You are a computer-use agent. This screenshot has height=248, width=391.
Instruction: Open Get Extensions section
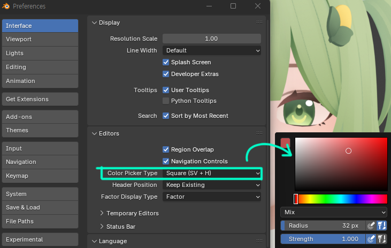coord(40,99)
